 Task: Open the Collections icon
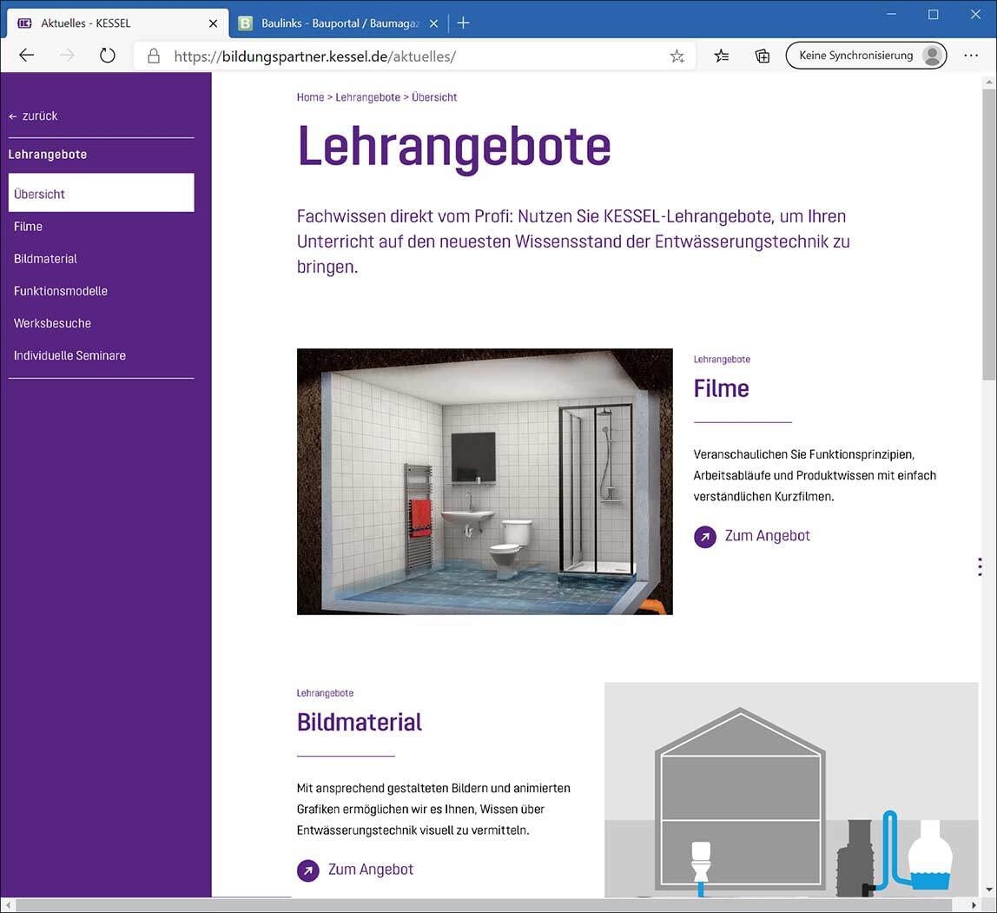[x=763, y=56]
